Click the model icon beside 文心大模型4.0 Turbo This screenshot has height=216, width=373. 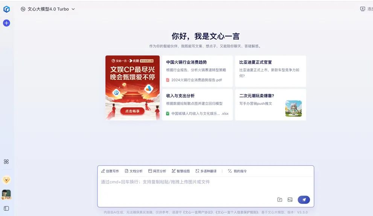click(x=23, y=9)
